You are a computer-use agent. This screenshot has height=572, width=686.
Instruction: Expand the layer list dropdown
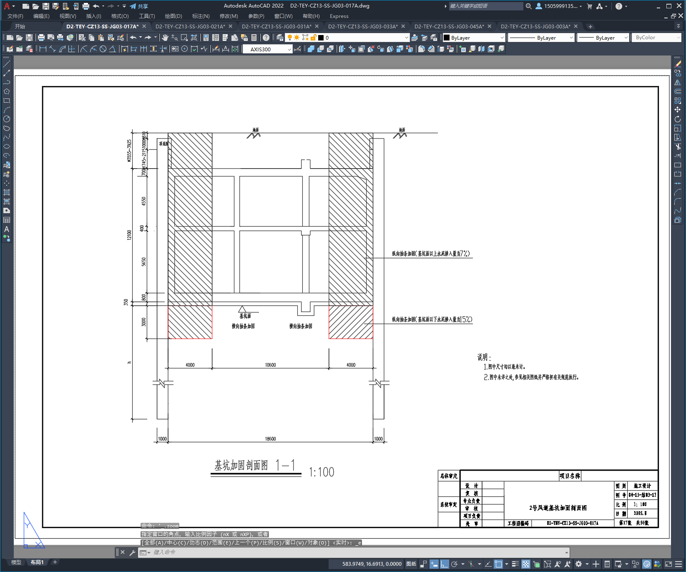407,38
